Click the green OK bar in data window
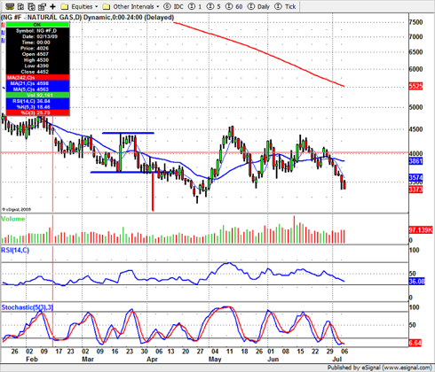The height and width of the screenshot is (372, 435). pyautogui.click(x=37, y=25)
